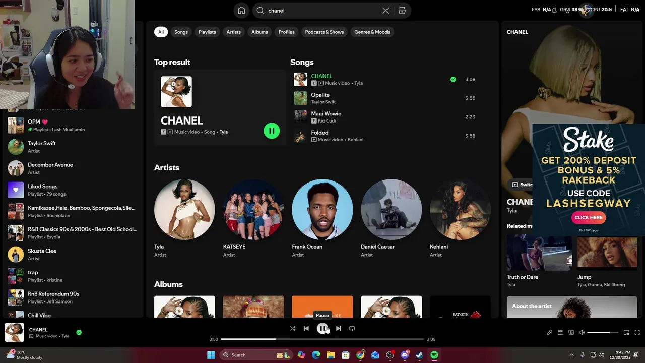Switch to the Playlists filter
The width and height of the screenshot is (645, 363).
(x=207, y=32)
